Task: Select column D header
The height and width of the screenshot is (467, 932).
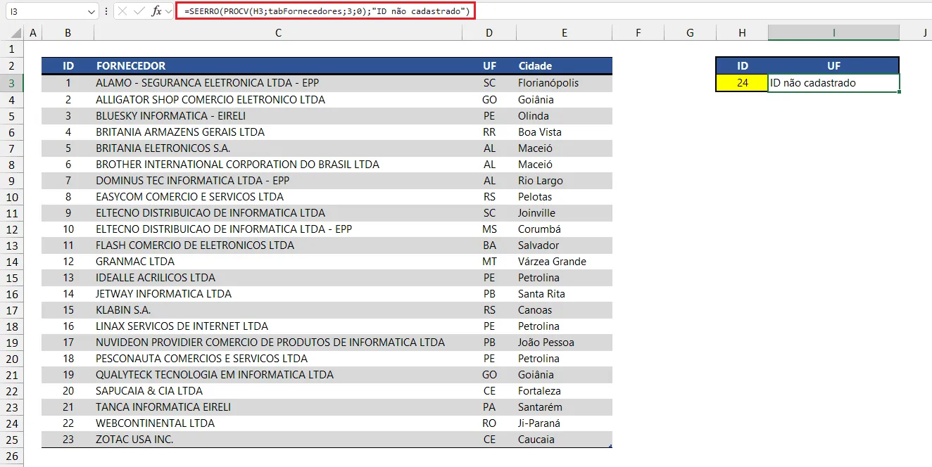Action: tap(489, 33)
